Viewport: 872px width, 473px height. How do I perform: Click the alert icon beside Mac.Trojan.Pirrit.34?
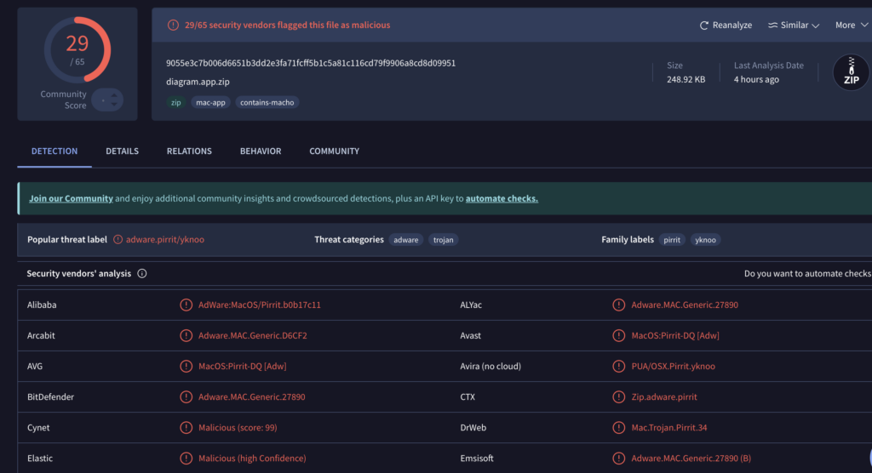[618, 428]
